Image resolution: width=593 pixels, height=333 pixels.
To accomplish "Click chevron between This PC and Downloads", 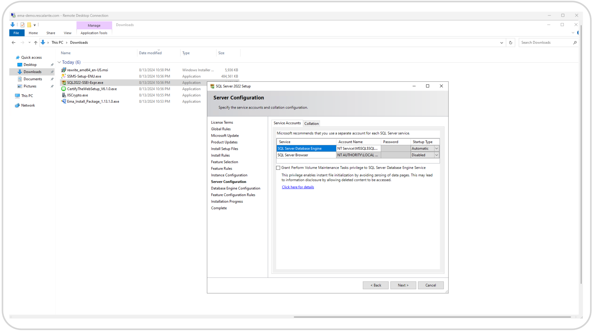I will point(67,43).
